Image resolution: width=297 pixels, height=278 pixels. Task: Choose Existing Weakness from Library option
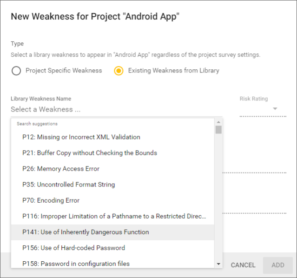pyautogui.click(x=119, y=71)
